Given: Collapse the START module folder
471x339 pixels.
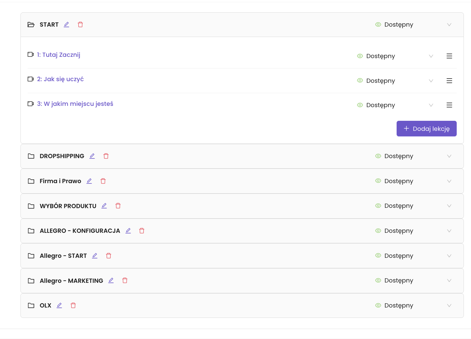Looking at the screenshot, I should tap(31, 25).
